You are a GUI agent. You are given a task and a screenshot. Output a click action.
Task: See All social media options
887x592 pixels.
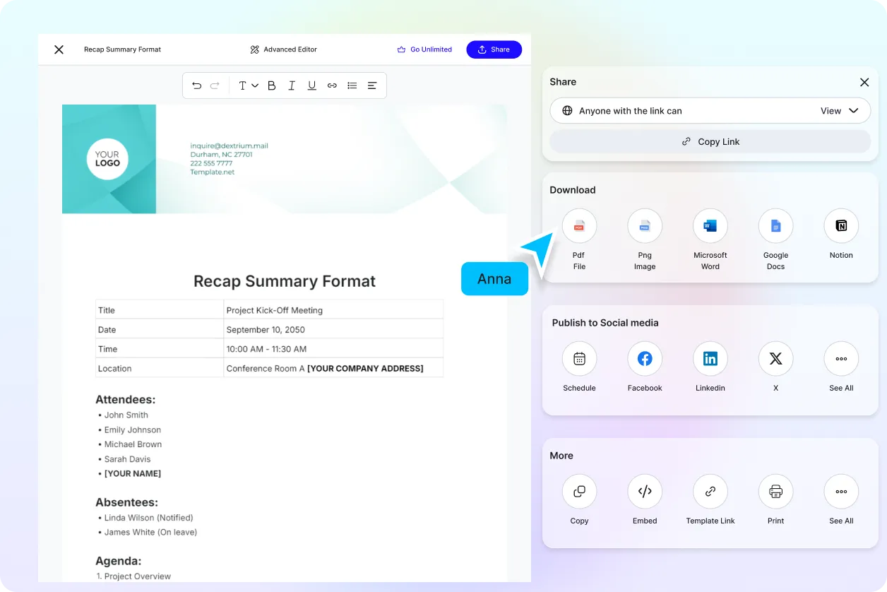841,359
